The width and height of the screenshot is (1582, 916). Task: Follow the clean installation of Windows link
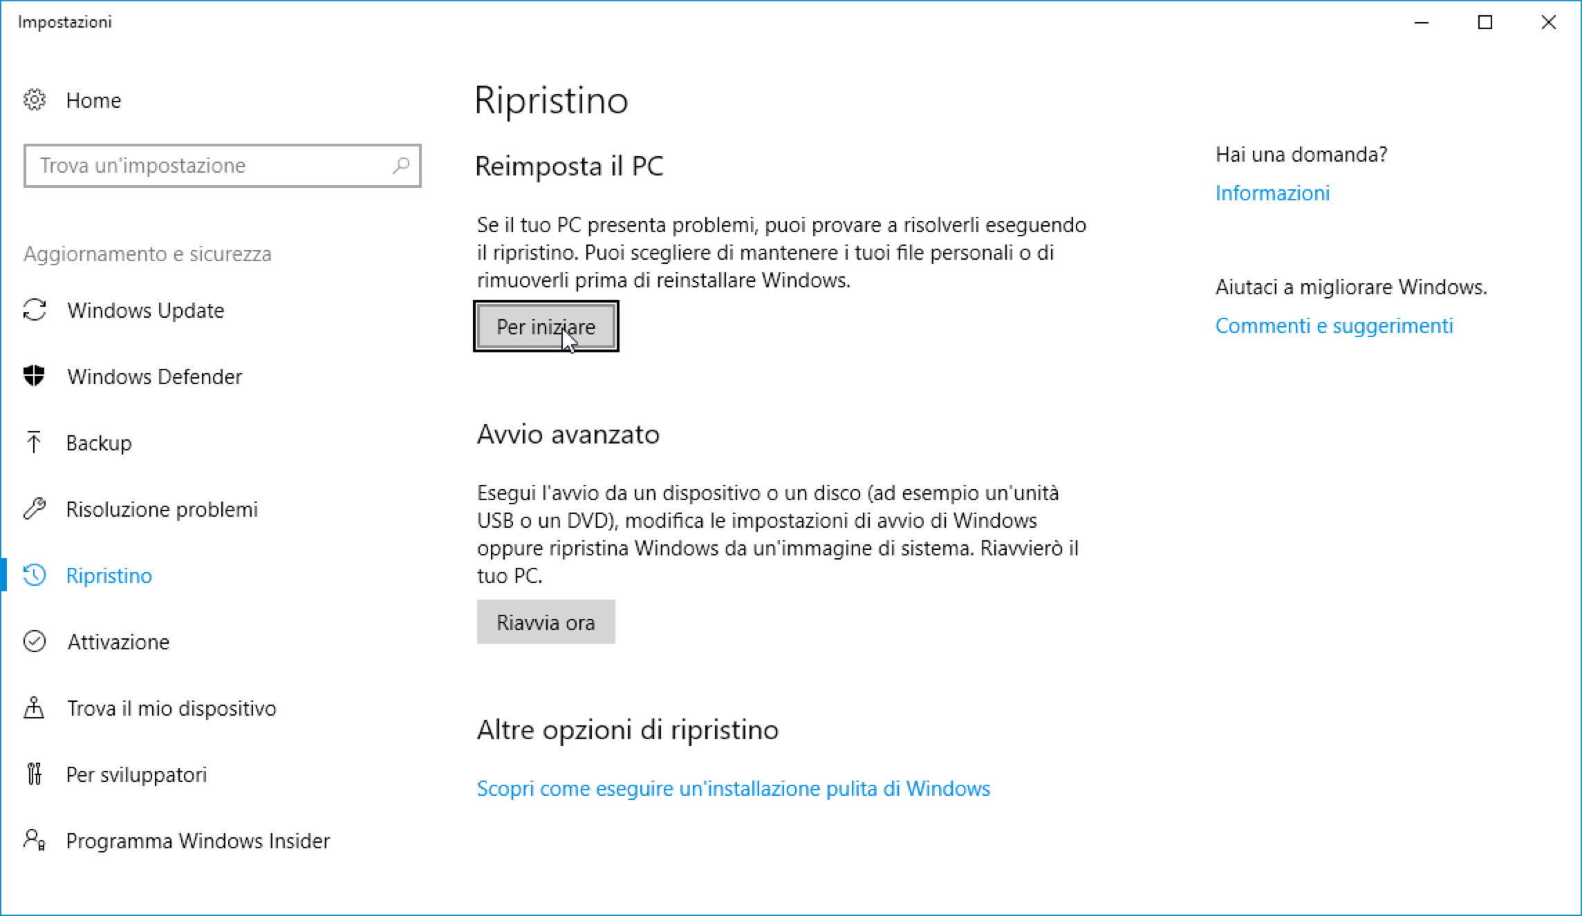[x=733, y=788]
